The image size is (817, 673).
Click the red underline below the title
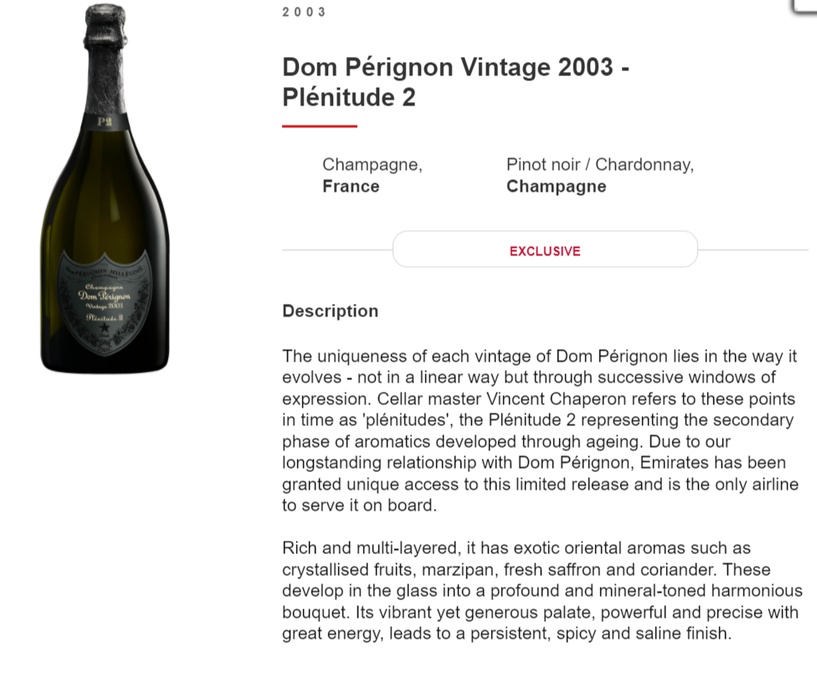(319, 126)
